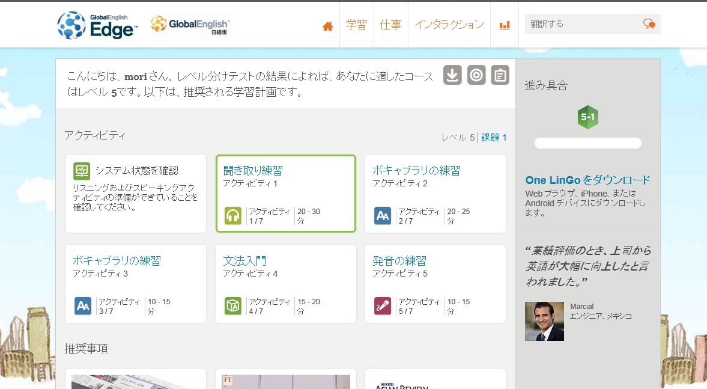Open the 学習 menu
707x389 pixels.
356,25
